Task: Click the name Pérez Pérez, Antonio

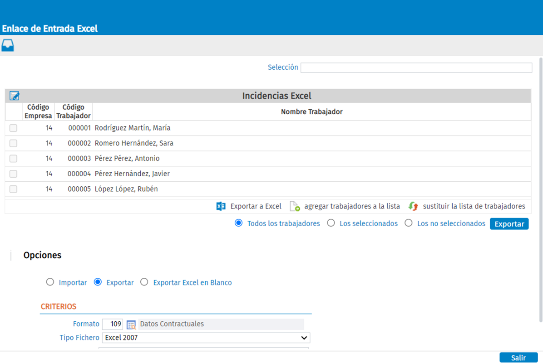Action: pos(127,159)
